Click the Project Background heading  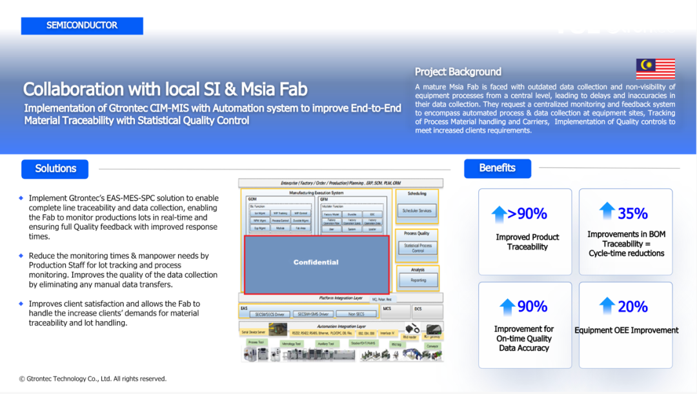[x=458, y=72]
